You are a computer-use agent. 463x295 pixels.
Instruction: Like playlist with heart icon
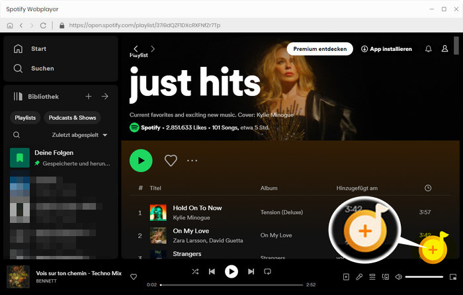tap(171, 161)
